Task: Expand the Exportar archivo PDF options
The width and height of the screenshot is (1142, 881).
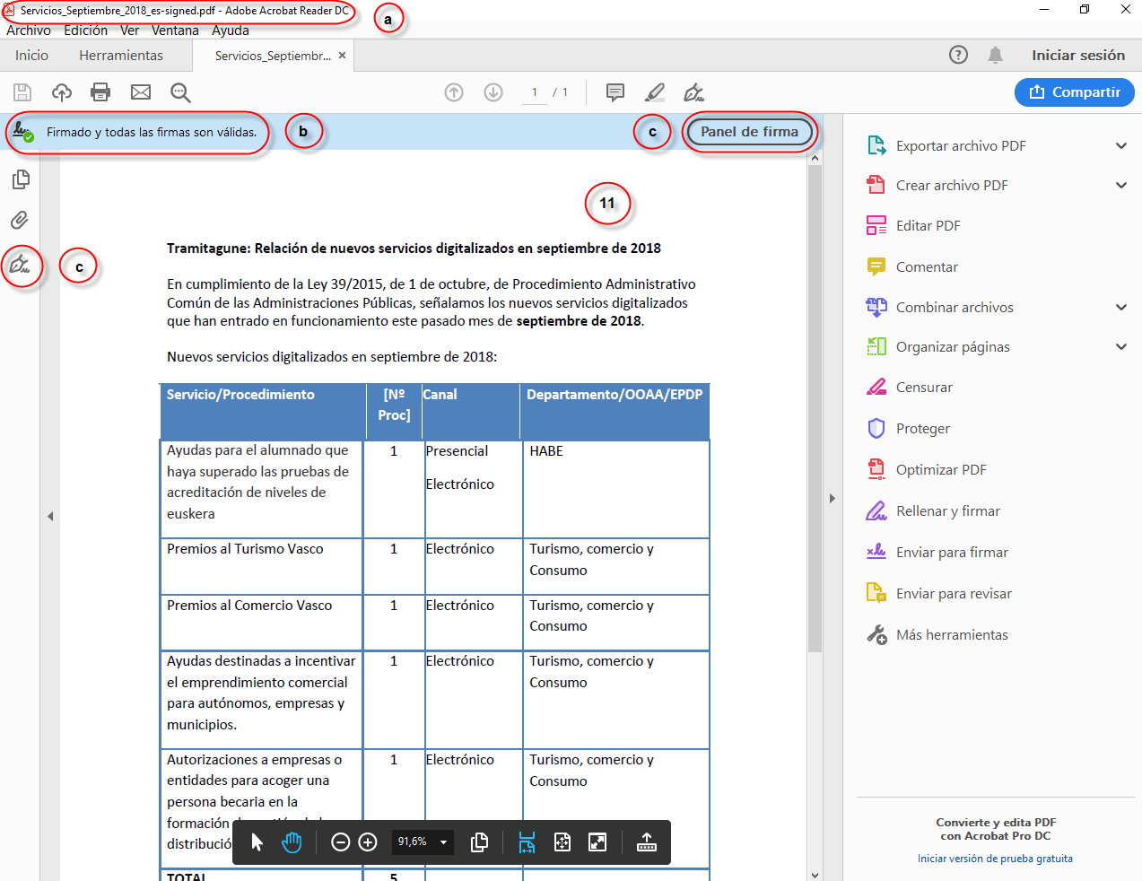Action: tap(1121, 146)
